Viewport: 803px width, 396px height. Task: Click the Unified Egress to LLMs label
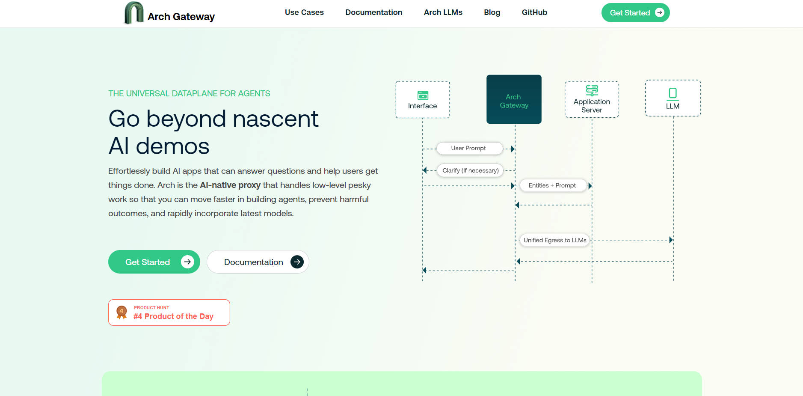554,240
